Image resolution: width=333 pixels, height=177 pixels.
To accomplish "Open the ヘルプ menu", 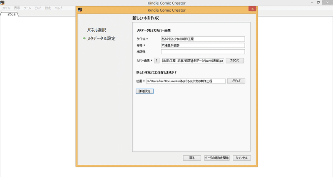I will point(58,8).
